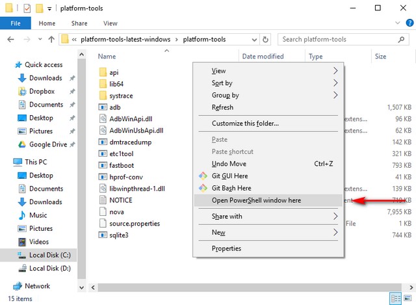Open the address bar history dropdown
Screen dimensions: 416x305
256,40
